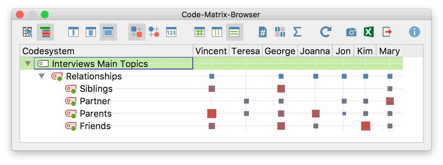Switch to display nodes as values 123
Screen dimensions: 443x165
(171, 32)
